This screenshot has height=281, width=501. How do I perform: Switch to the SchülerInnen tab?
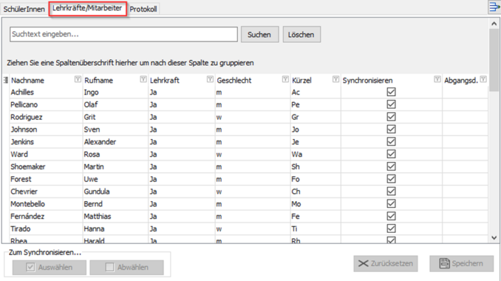click(x=23, y=9)
